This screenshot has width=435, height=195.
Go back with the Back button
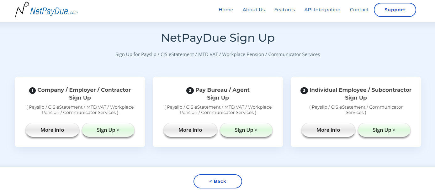pyautogui.click(x=218, y=181)
